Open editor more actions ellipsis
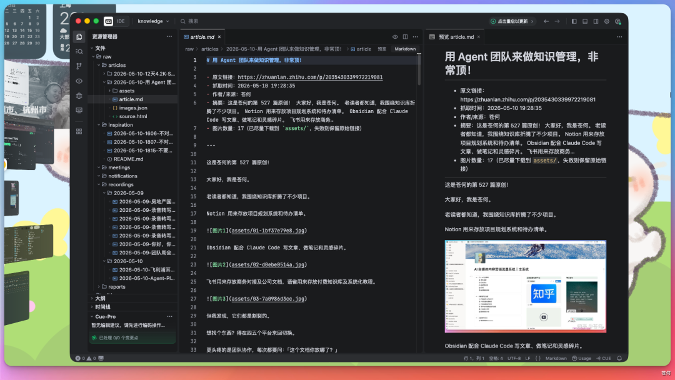 click(416, 37)
